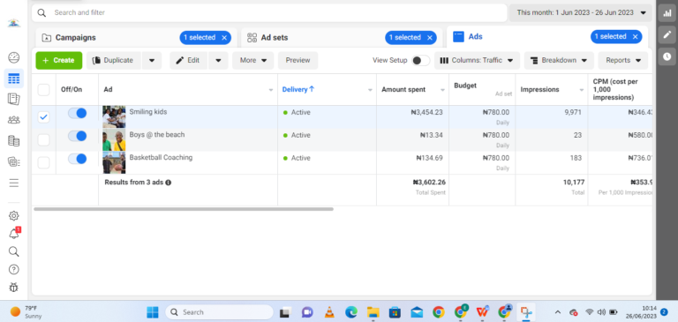Click the sidebar Search magnifier icon
This screenshot has height=322, width=678.
[14, 251]
